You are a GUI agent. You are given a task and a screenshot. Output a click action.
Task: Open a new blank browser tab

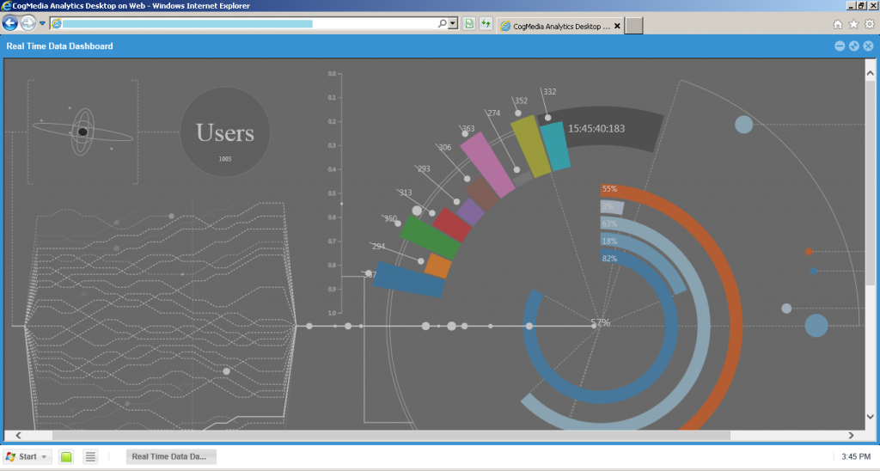click(633, 26)
